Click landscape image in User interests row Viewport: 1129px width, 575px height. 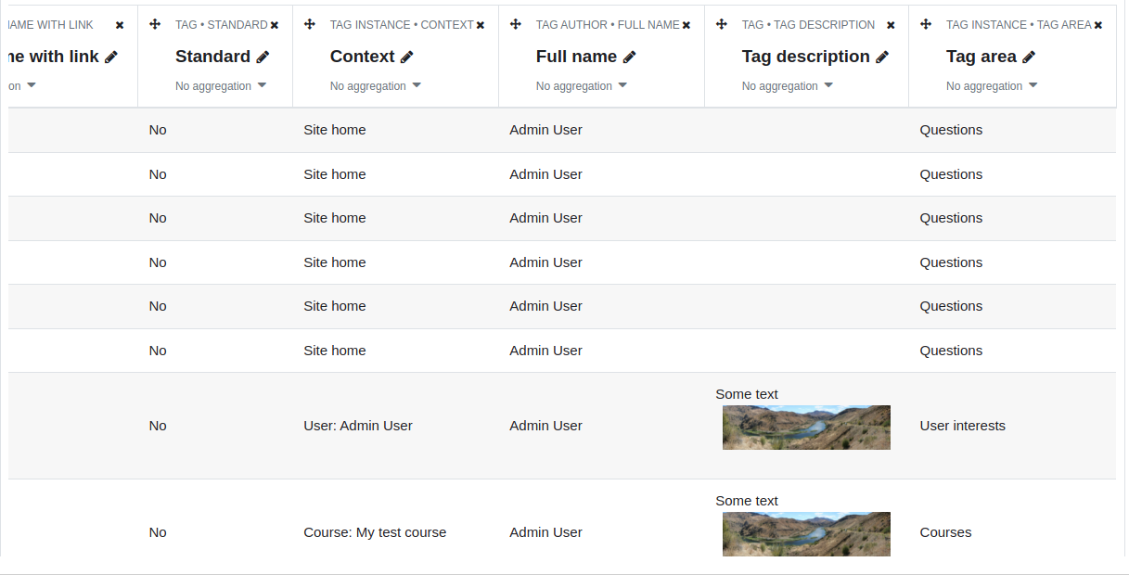click(x=806, y=428)
